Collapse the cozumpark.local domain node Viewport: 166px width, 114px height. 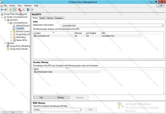(x=8, y=23)
